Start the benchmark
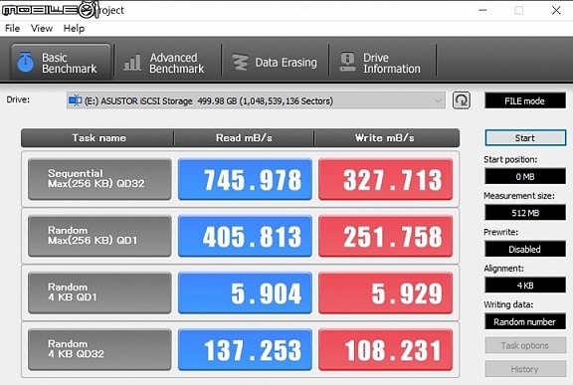This screenshot has height=385, width=573. coord(525,138)
